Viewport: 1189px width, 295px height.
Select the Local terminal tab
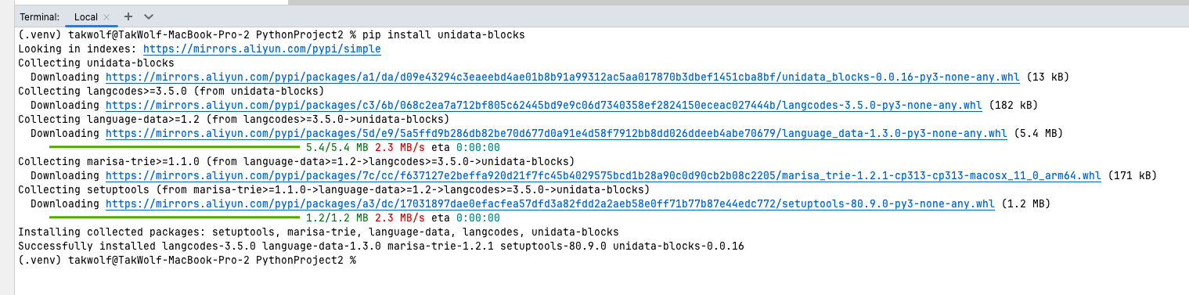pyautogui.click(x=86, y=16)
